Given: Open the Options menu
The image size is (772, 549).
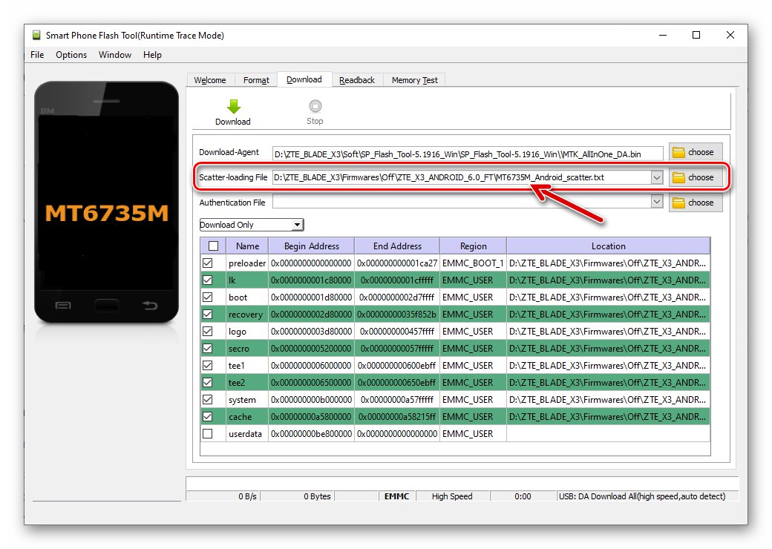Looking at the screenshot, I should click(x=71, y=55).
